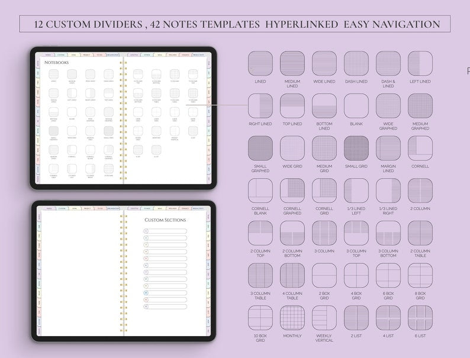Screen dimensions: 470x358
Task: Select the 6 List template icon
Action: pos(420,318)
